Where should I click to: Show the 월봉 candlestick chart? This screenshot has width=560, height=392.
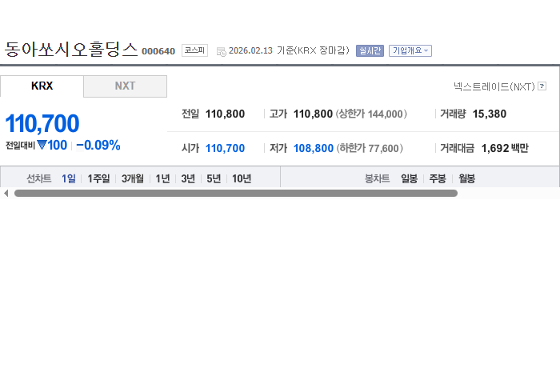click(x=466, y=178)
